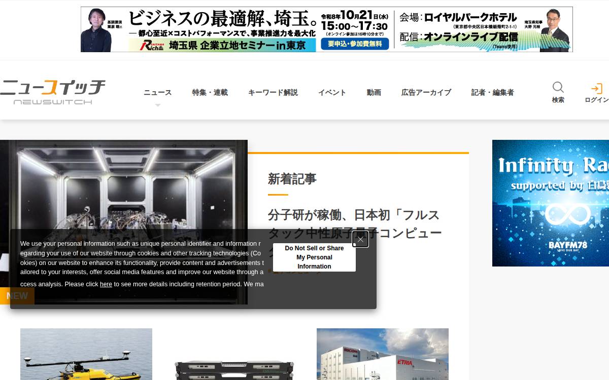Select the 動画 menu item
The height and width of the screenshot is (380, 609).
point(374,92)
